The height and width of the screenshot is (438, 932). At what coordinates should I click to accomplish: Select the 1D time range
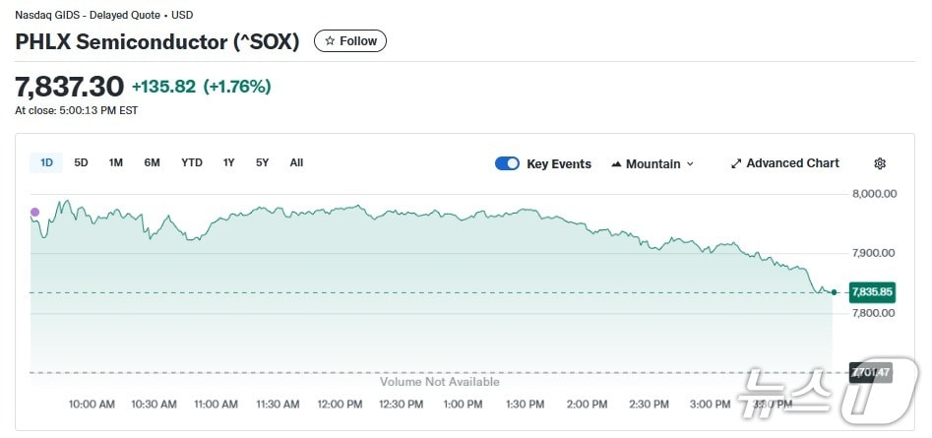click(x=46, y=162)
